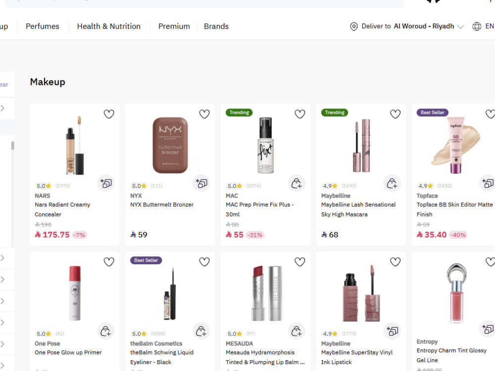Open options for Nars Radiant Creamy Concealer
The width and height of the screenshot is (495, 371).
pos(106,183)
